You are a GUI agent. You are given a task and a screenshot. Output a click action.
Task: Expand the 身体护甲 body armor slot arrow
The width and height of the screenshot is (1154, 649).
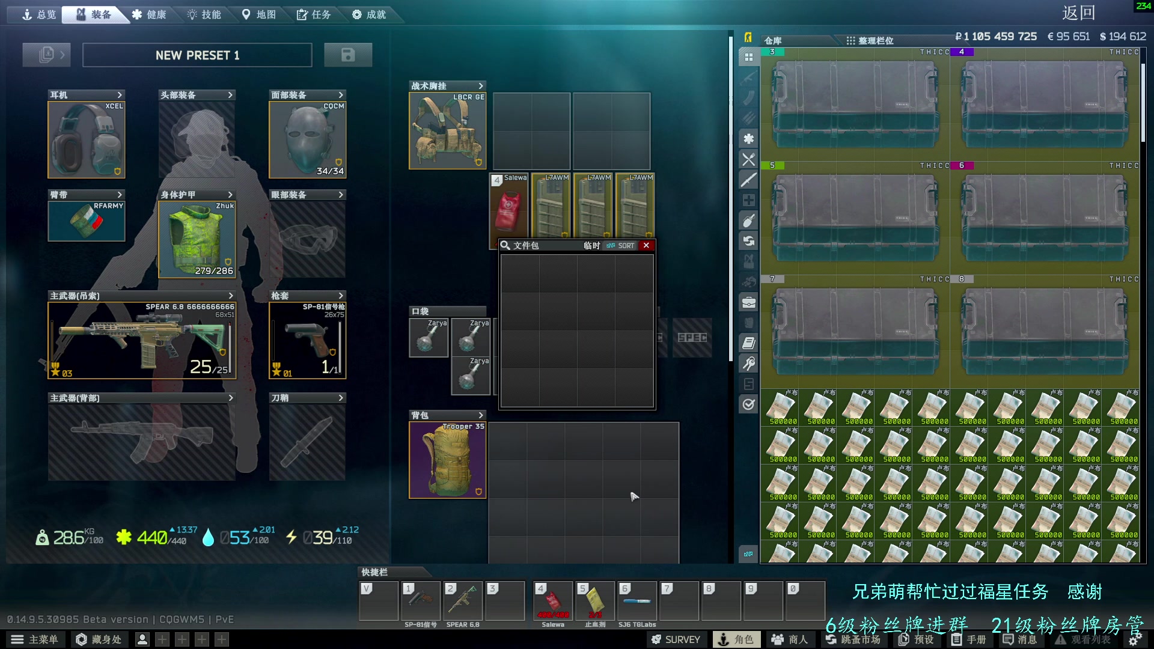(x=230, y=195)
